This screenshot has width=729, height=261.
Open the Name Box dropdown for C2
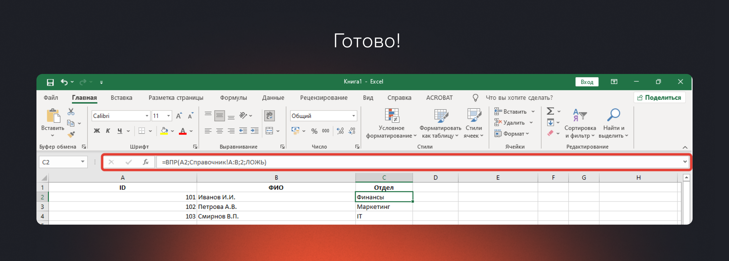click(x=83, y=162)
